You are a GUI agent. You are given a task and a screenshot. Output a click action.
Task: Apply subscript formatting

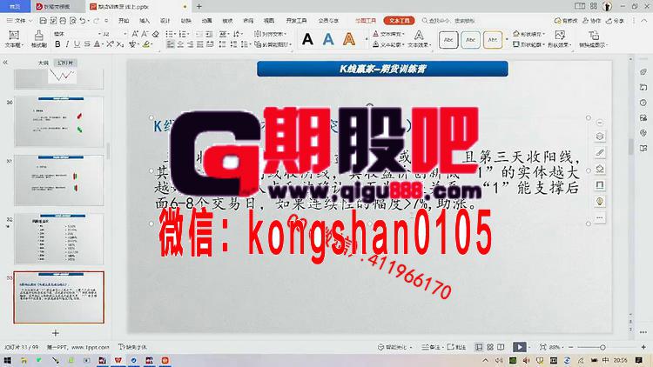click(120, 44)
